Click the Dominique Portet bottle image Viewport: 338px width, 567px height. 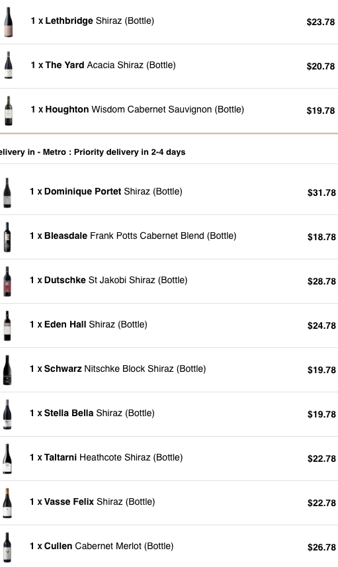click(7, 193)
